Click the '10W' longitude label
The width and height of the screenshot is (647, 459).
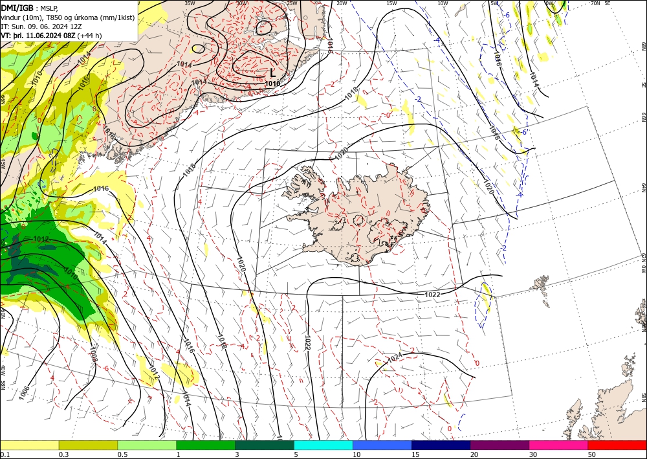click(x=443, y=3)
